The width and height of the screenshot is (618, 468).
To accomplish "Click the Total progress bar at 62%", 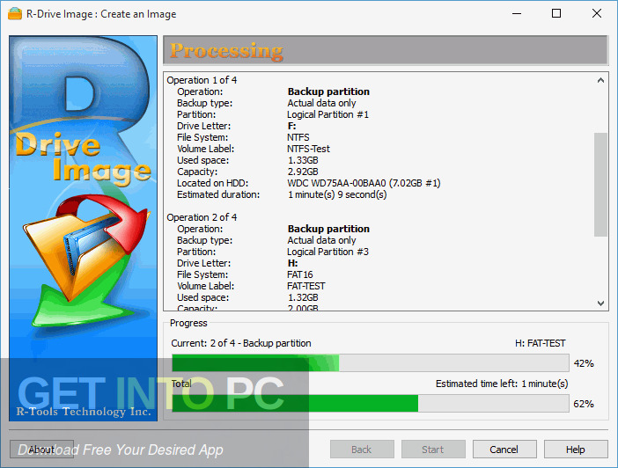I will pos(371,404).
